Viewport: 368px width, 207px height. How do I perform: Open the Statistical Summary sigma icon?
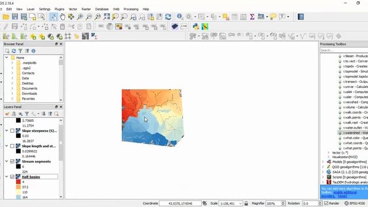[252, 17]
